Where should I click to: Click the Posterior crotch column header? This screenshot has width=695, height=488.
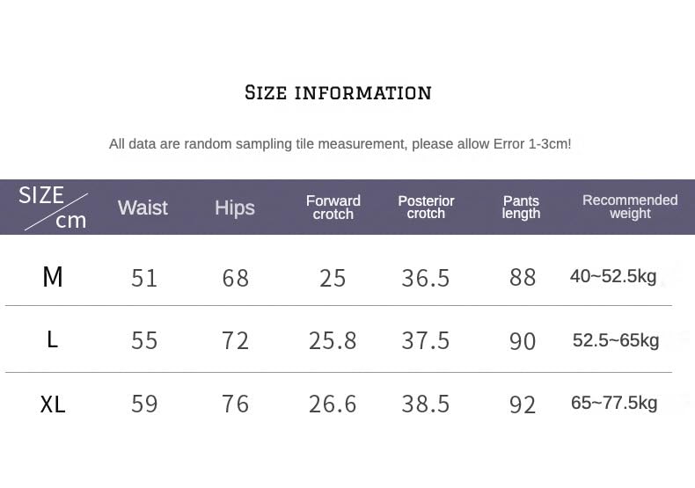[426, 208]
